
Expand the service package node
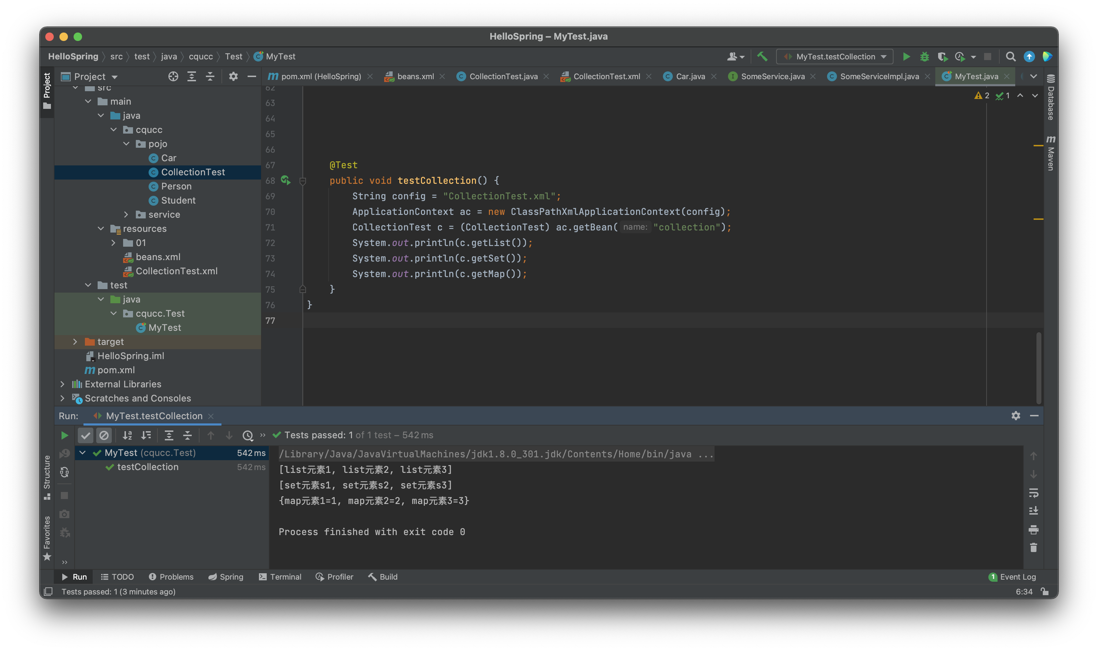(x=126, y=215)
